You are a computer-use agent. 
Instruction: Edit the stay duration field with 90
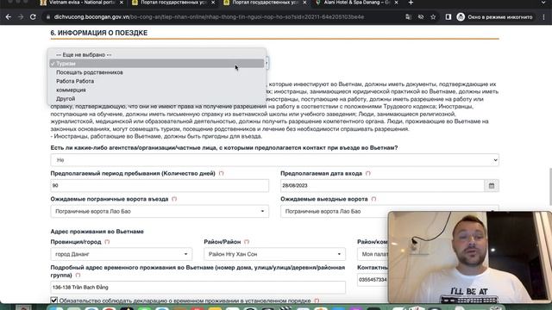160,186
